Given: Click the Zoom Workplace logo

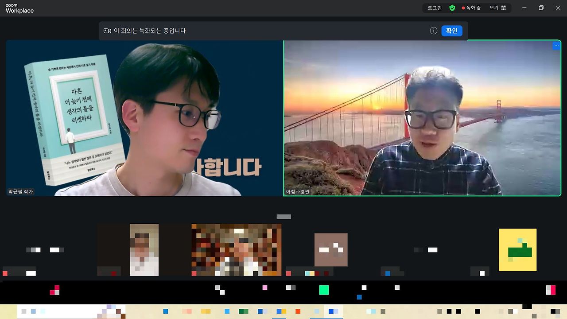Looking at the screenshot, I should (19, 8).
